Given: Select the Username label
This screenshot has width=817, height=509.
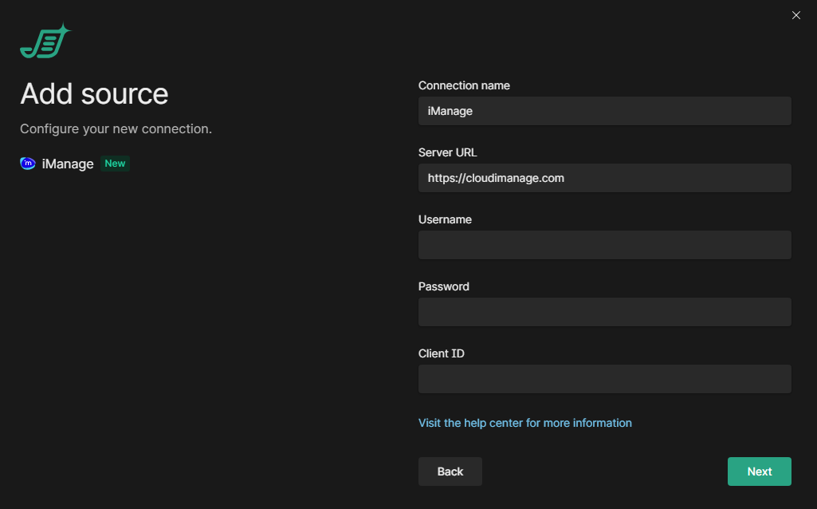Looking at the screenshot, I should tap(445, 219).
